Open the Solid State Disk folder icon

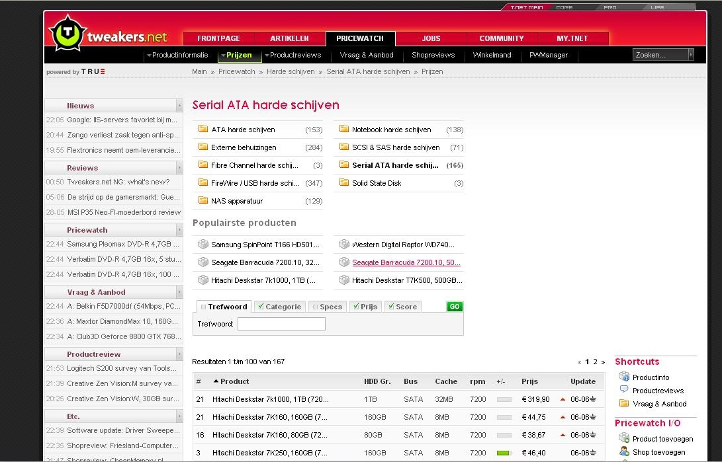tap(344, 182)
